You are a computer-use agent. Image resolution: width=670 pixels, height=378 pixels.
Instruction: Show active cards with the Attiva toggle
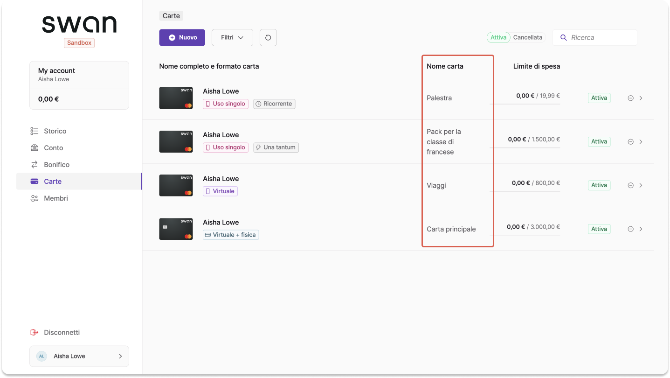click(x=498, y=37)
